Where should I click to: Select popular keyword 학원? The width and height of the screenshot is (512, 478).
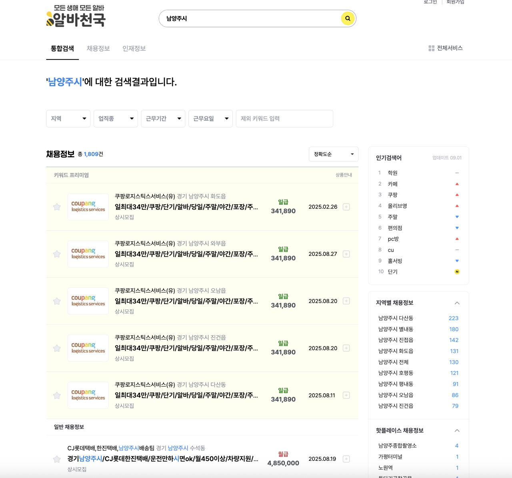point(392,173)
